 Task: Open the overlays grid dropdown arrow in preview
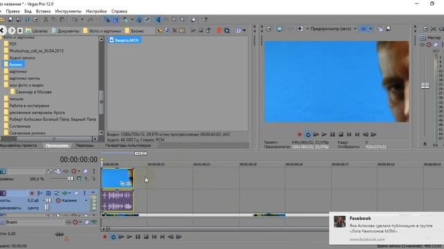tap(370, 29)
